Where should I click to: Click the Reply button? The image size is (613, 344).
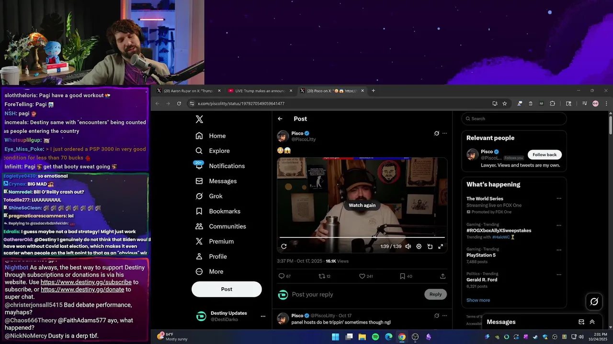click(x=435, y=294)
